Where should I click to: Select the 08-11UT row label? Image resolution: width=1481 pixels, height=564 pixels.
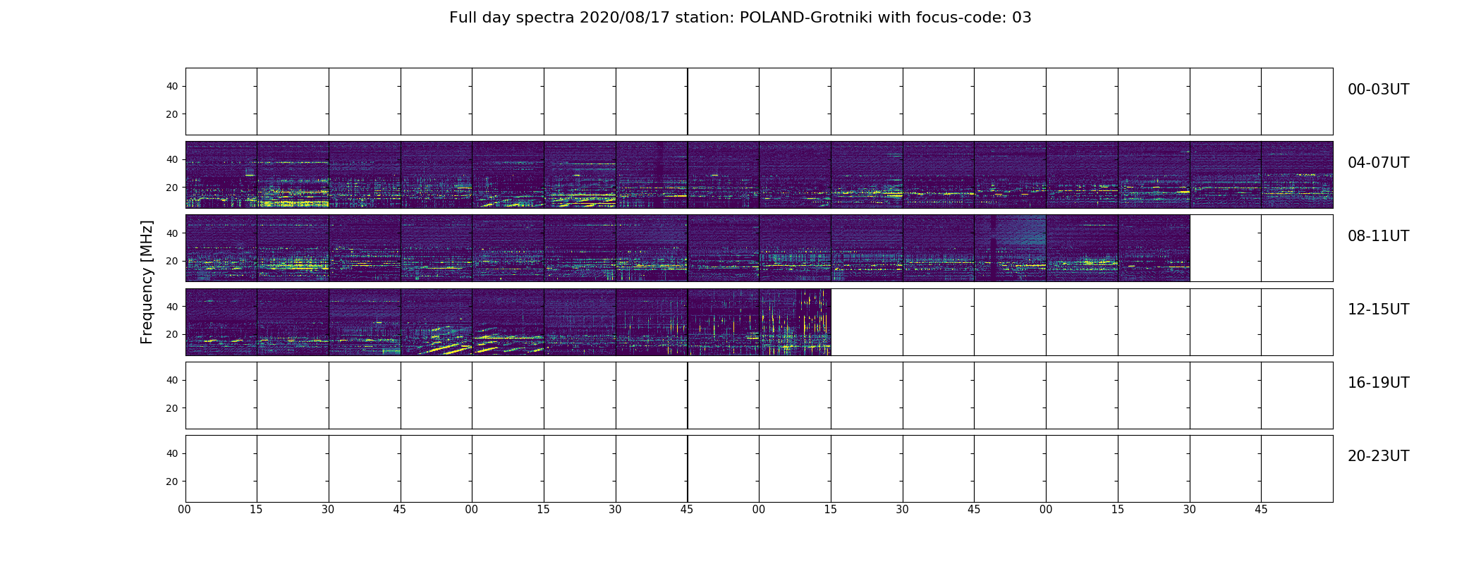point(1378,236)
